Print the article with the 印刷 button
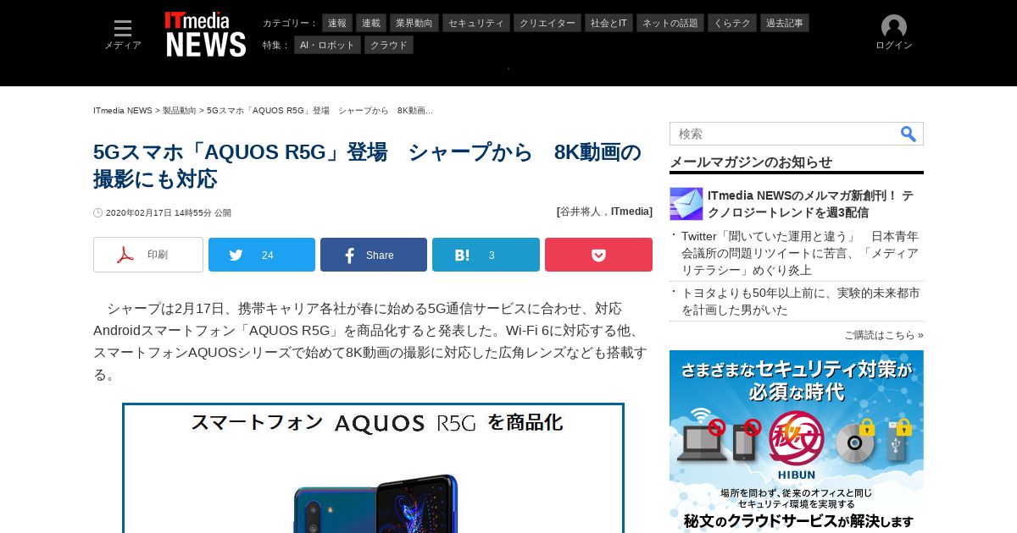The width and height of the screenshot is (1017, 533). [x=148, y=255]
